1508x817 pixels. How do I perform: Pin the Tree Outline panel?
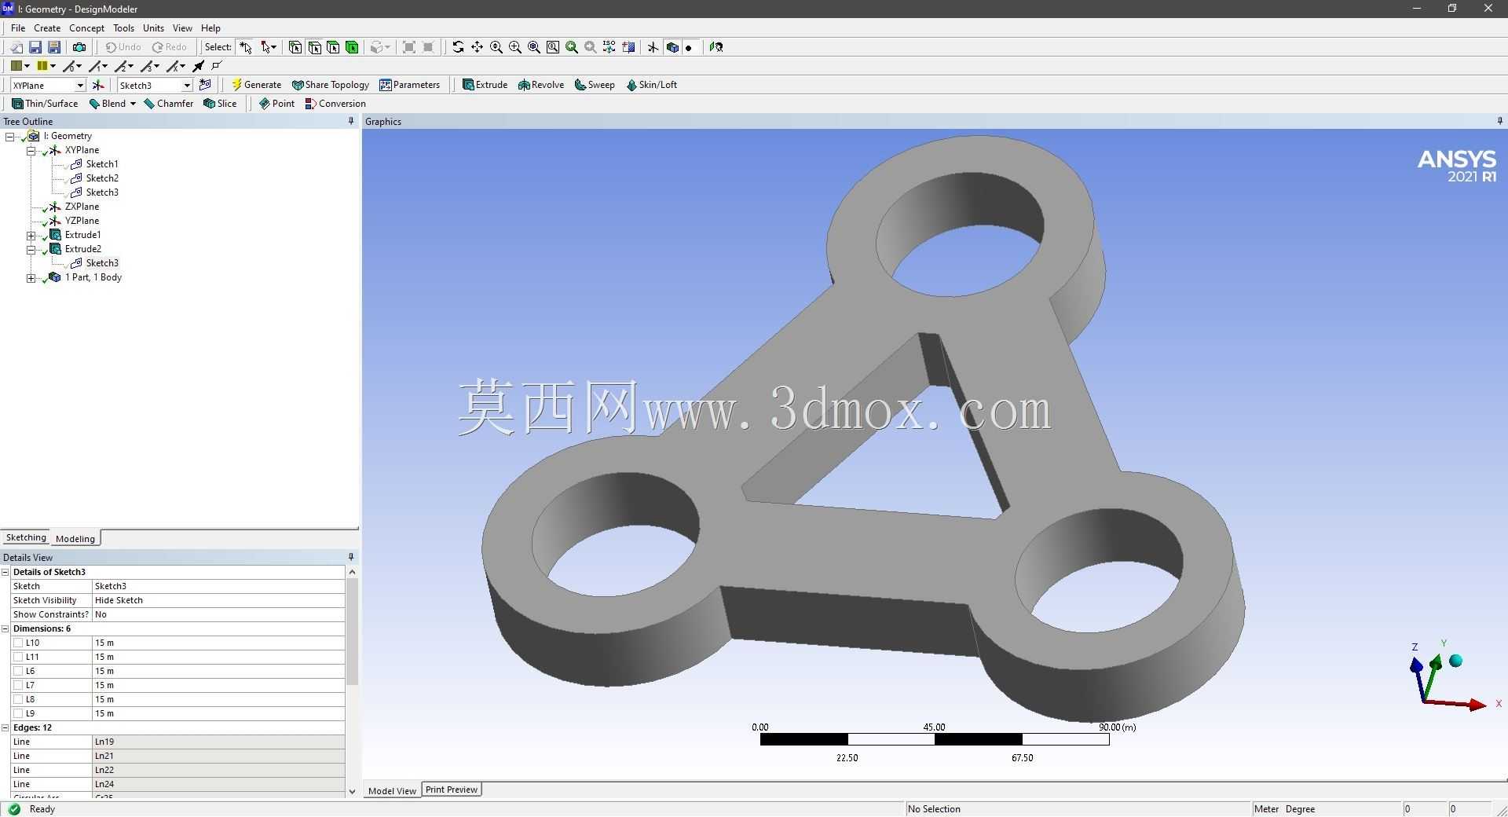[x=351, y=121]
